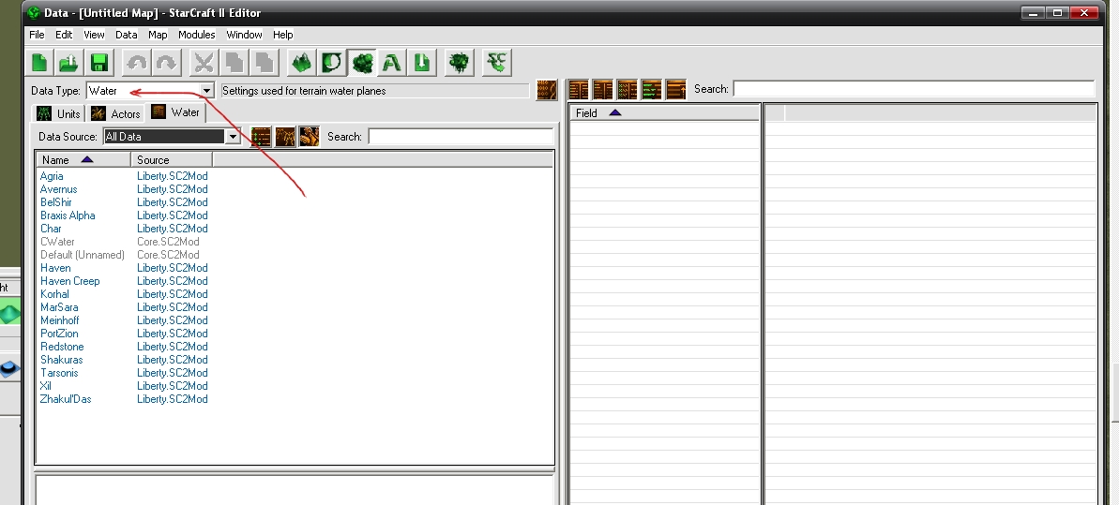Open the View menu
Viewport: 1119px width, 505px height.
tap(94, 35)
